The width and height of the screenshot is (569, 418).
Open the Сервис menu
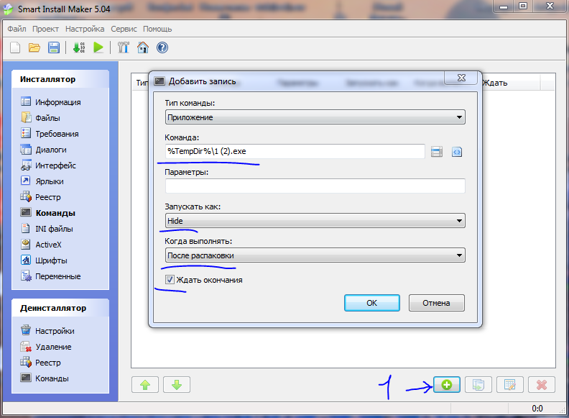tap(124, 29)
